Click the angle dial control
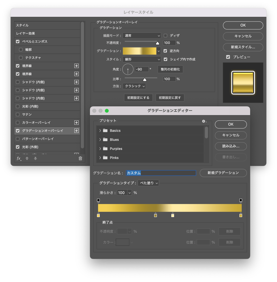 (x=128, y=69)
